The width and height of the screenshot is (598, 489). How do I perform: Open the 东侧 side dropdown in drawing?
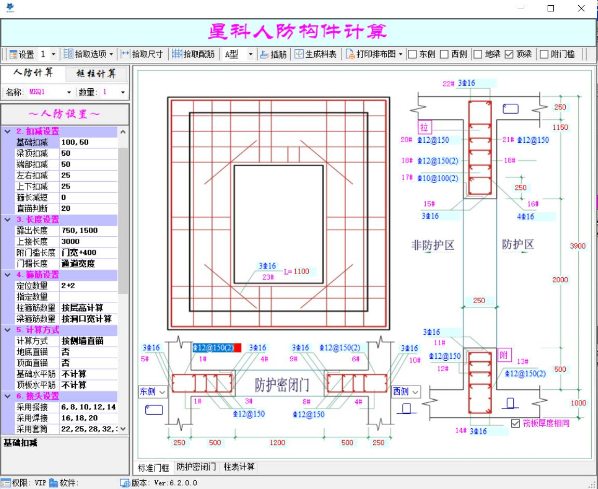point(162,392)
